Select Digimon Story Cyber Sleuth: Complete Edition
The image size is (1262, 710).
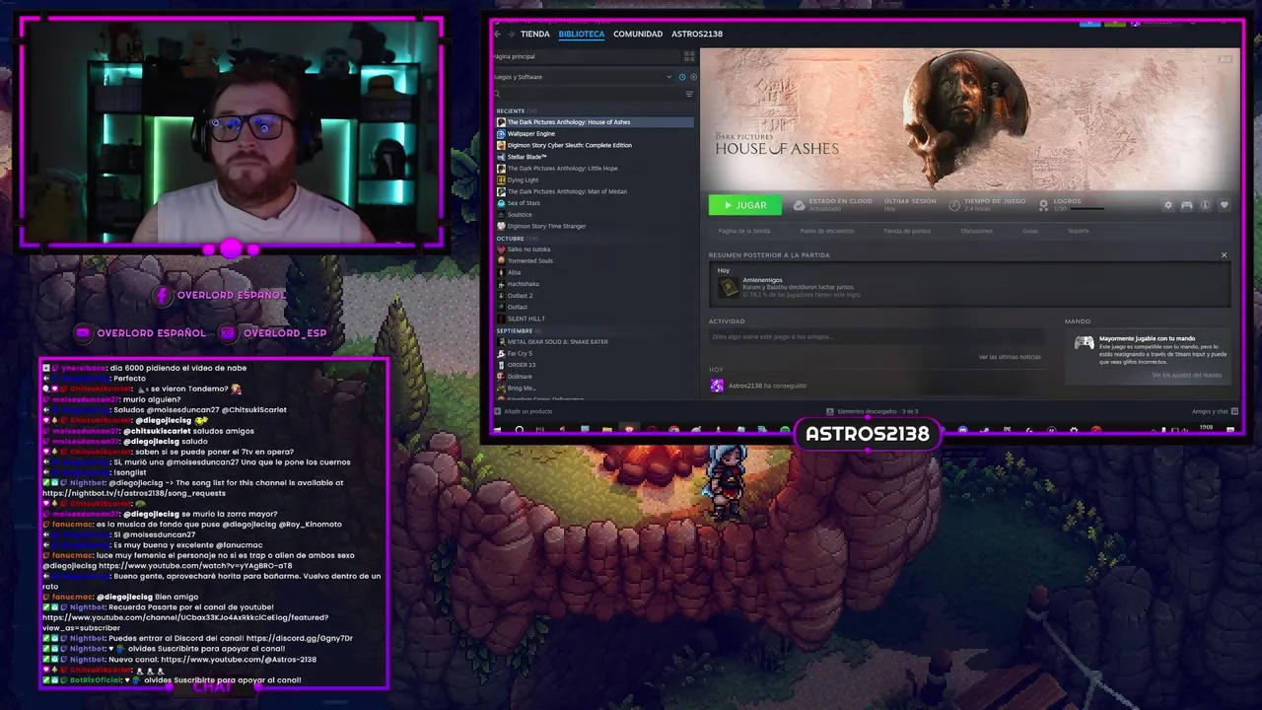(595, 145)
